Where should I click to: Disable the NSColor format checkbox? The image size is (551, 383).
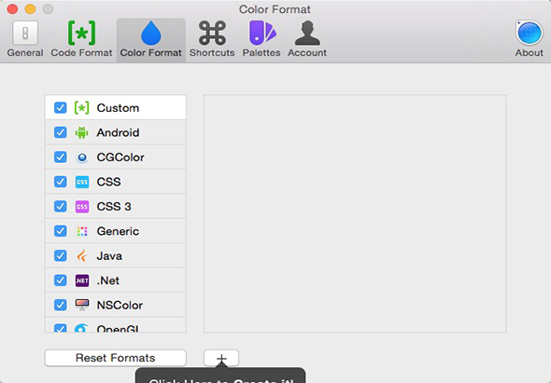click(x=61, y=305)
